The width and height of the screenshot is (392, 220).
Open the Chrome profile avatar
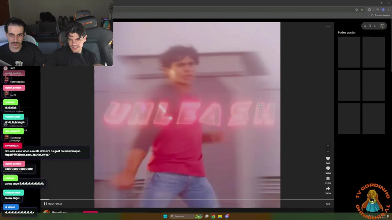(383, 9)
